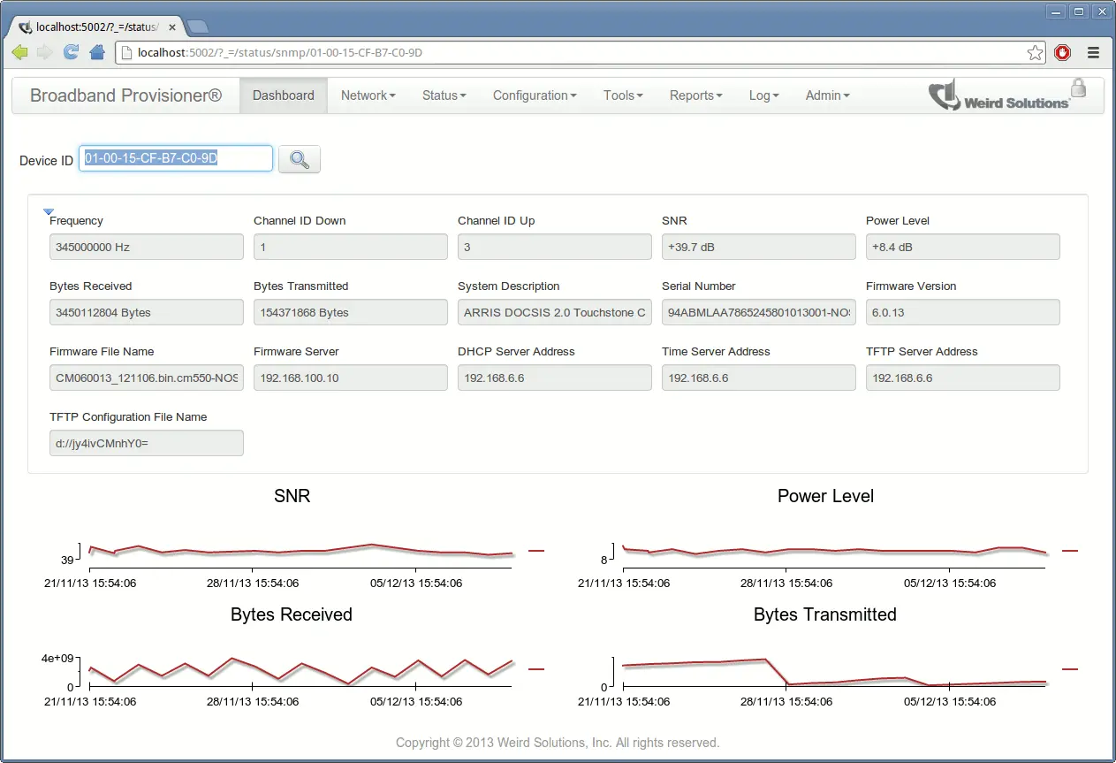Screen dimensions: 1116x763
Task: Click the Broadband Provisioner brand link
Action: click(124, 95)
